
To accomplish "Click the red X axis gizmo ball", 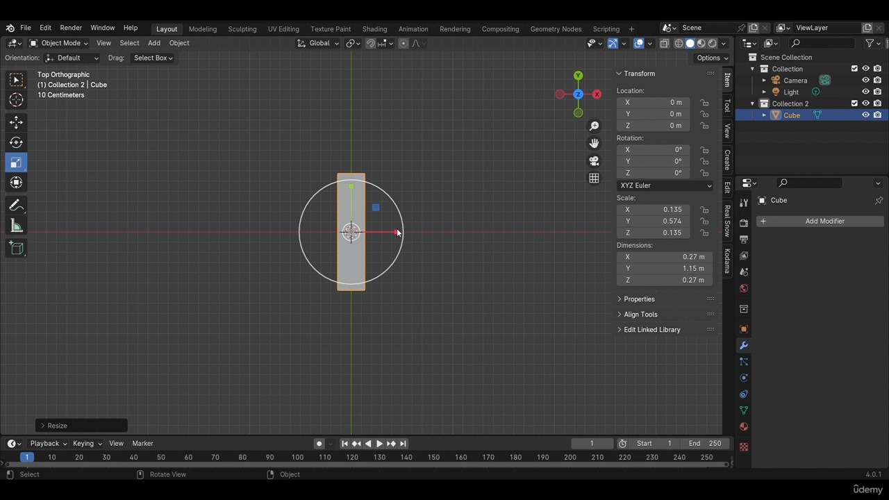I will tap(597, 94).
